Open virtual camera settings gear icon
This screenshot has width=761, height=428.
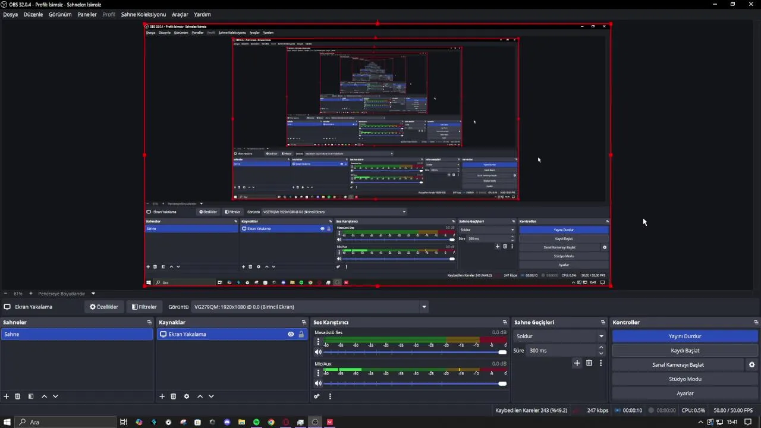point(752,365)
